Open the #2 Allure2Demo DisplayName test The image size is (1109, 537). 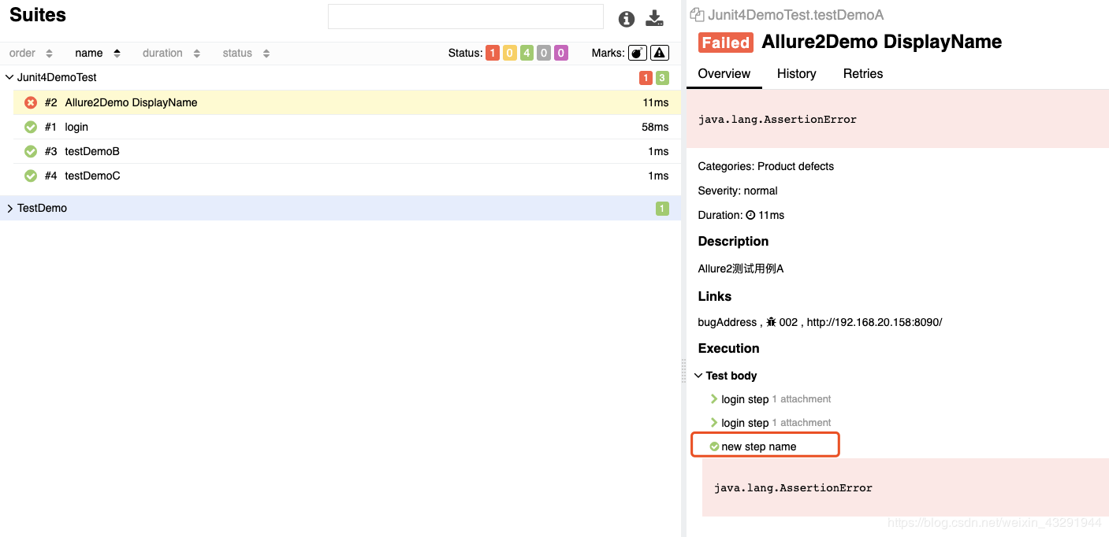[347, 102]
